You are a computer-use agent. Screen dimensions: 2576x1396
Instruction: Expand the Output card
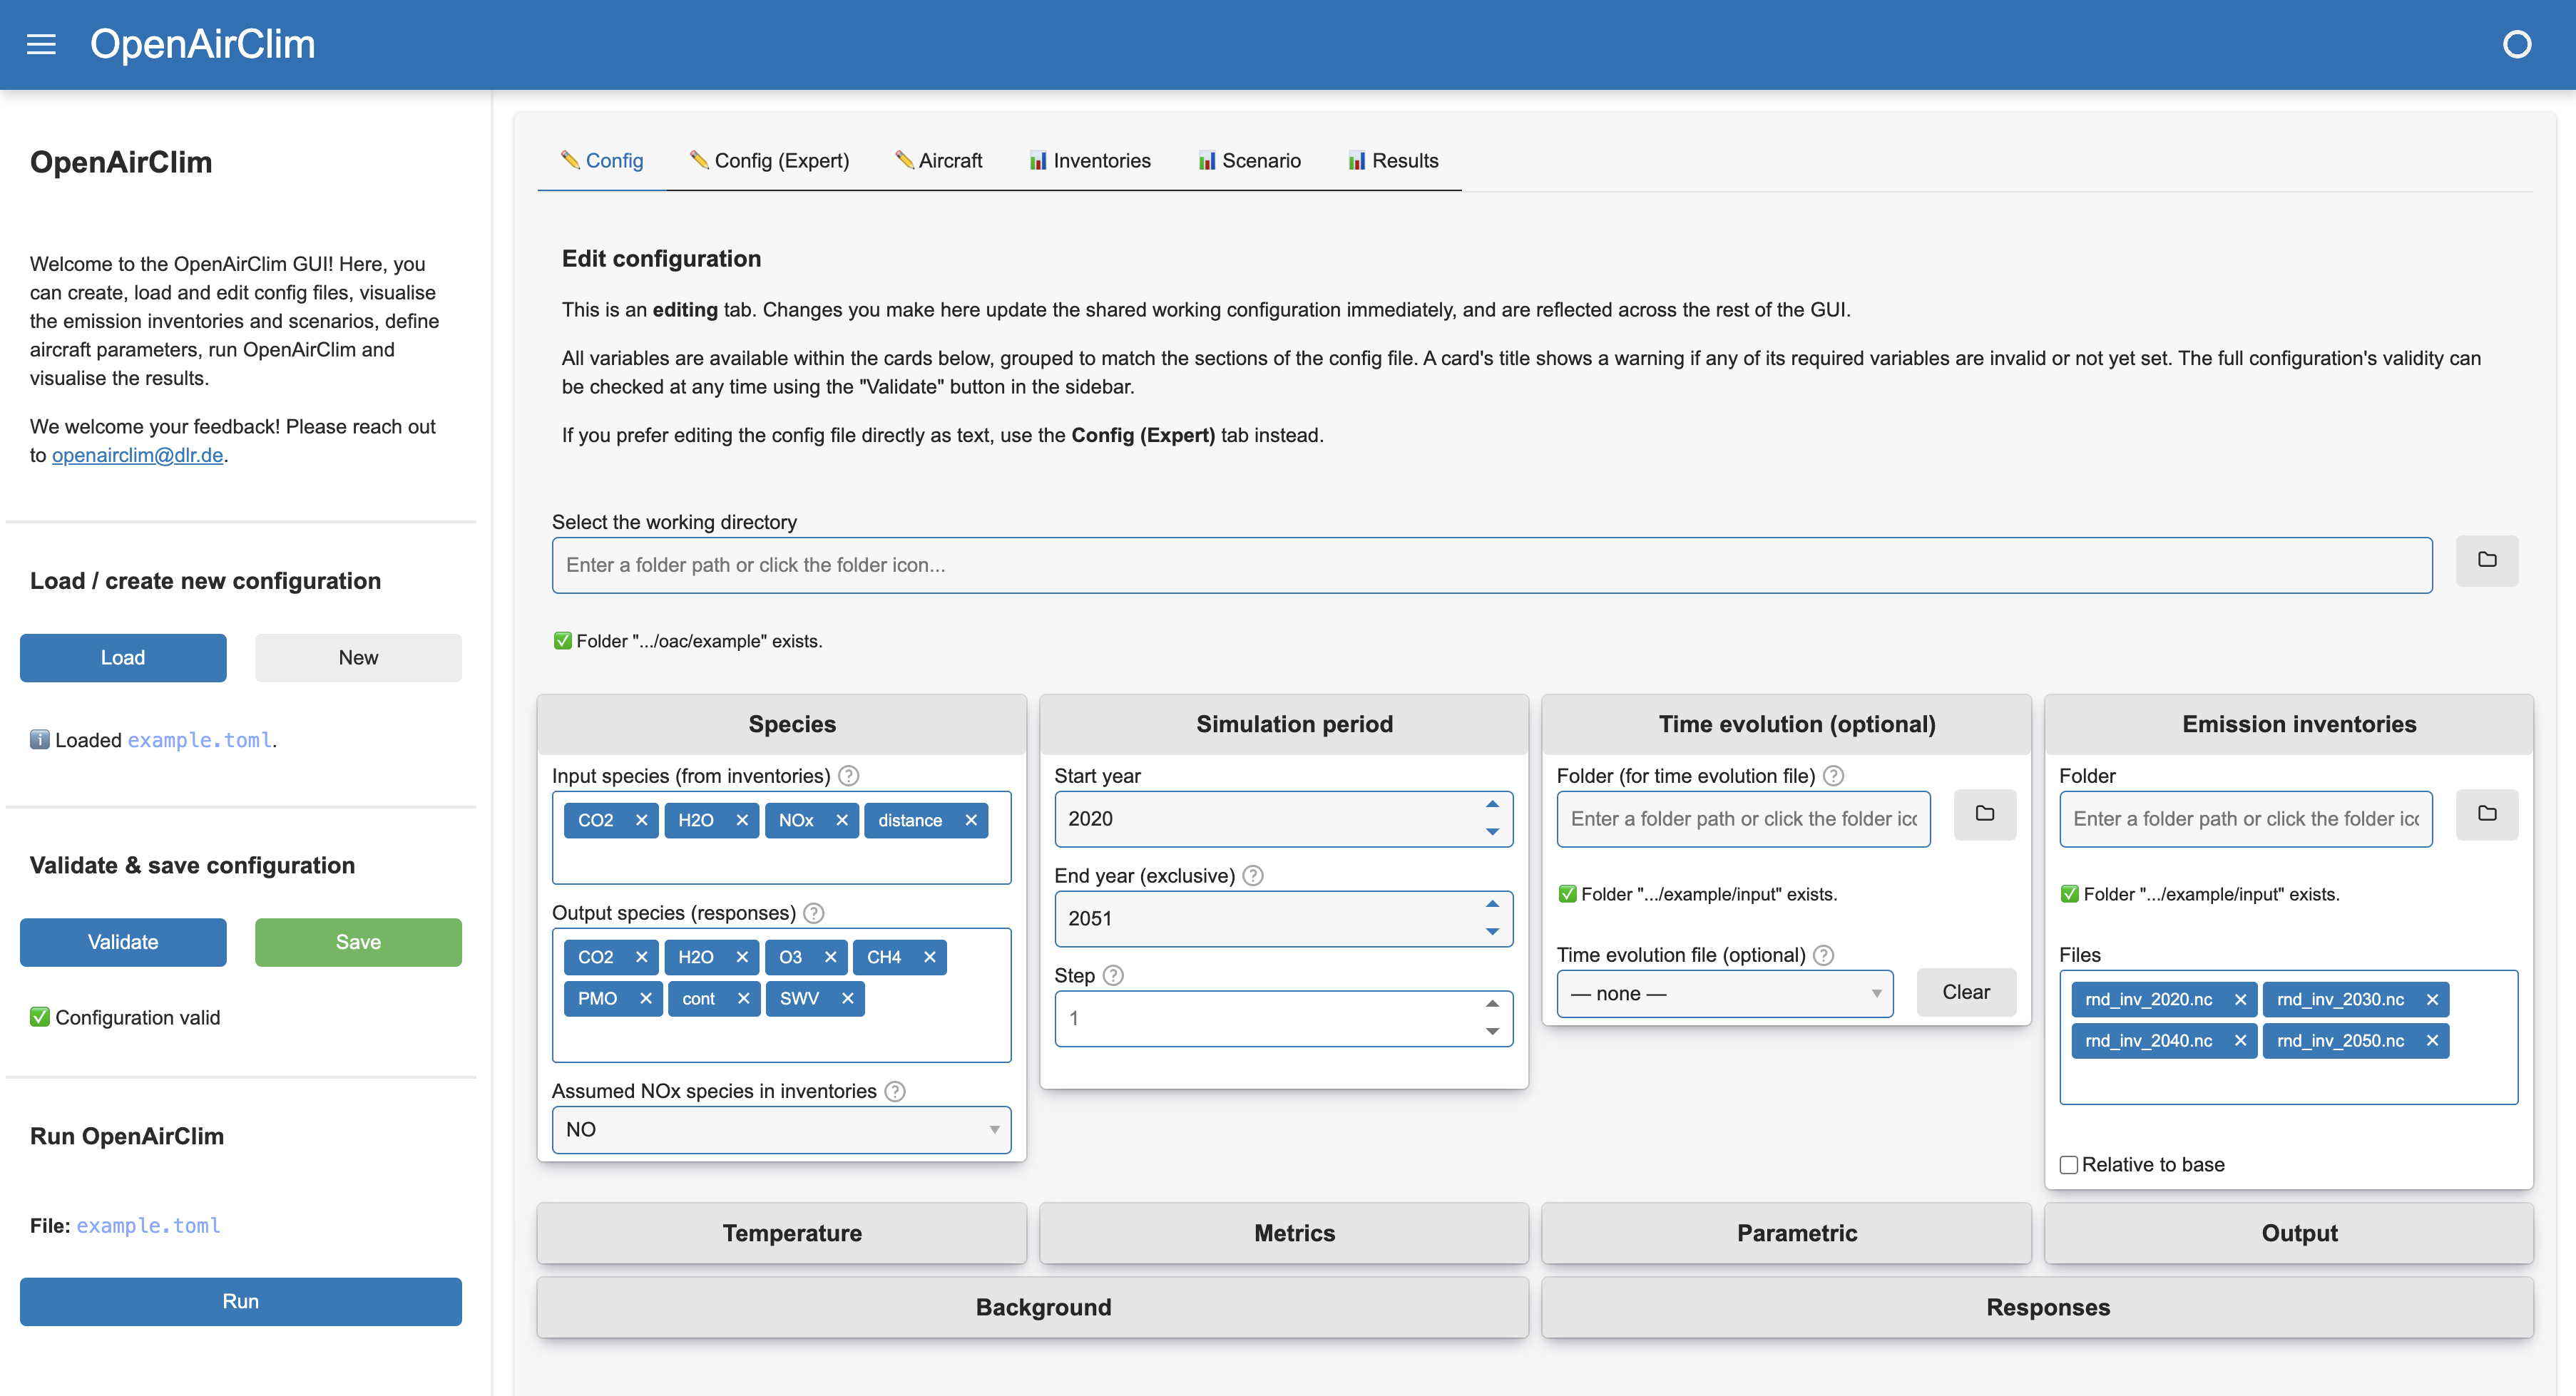[2289, 1233]
